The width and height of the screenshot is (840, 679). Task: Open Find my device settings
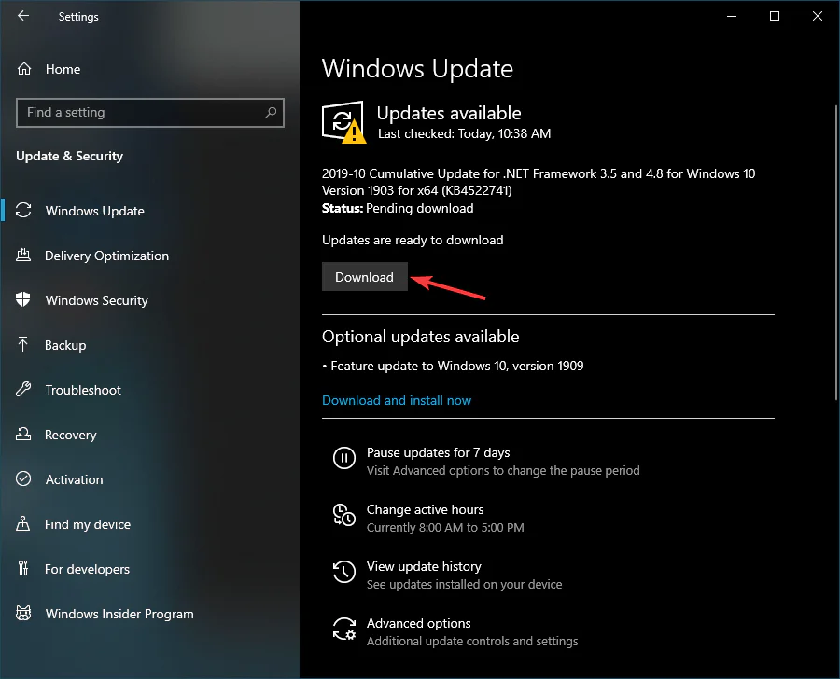pyautogui.click(x=88, y=524)
